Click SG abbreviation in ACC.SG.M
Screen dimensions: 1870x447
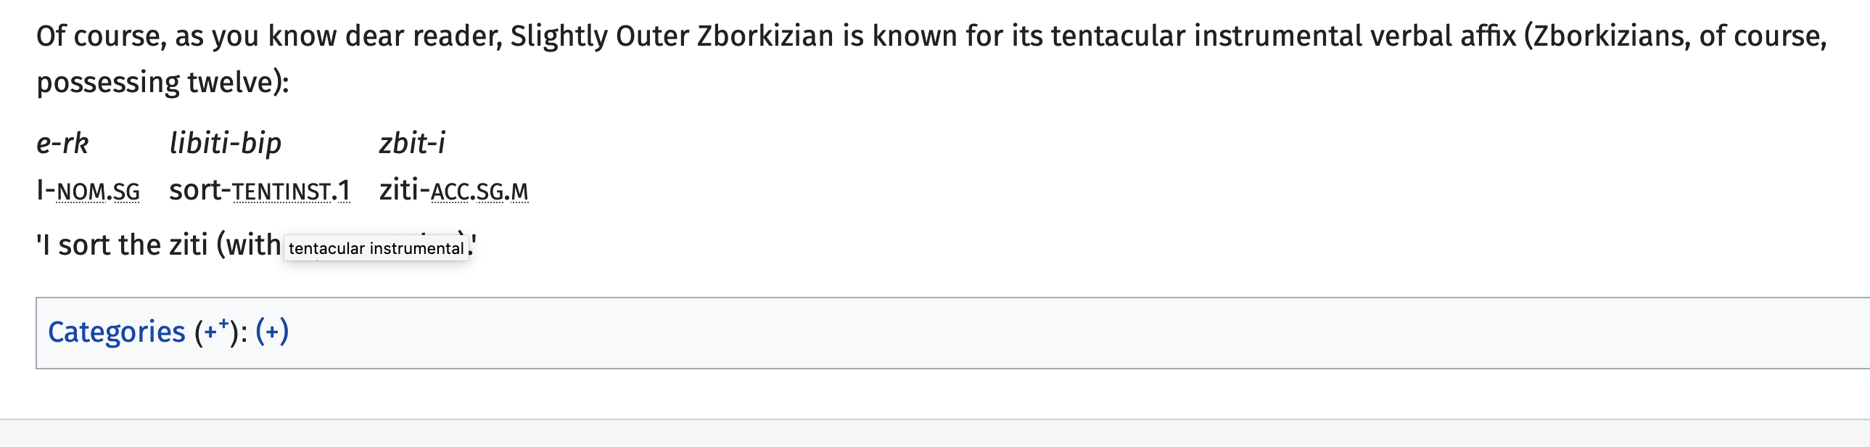click(x=490, y=192)
